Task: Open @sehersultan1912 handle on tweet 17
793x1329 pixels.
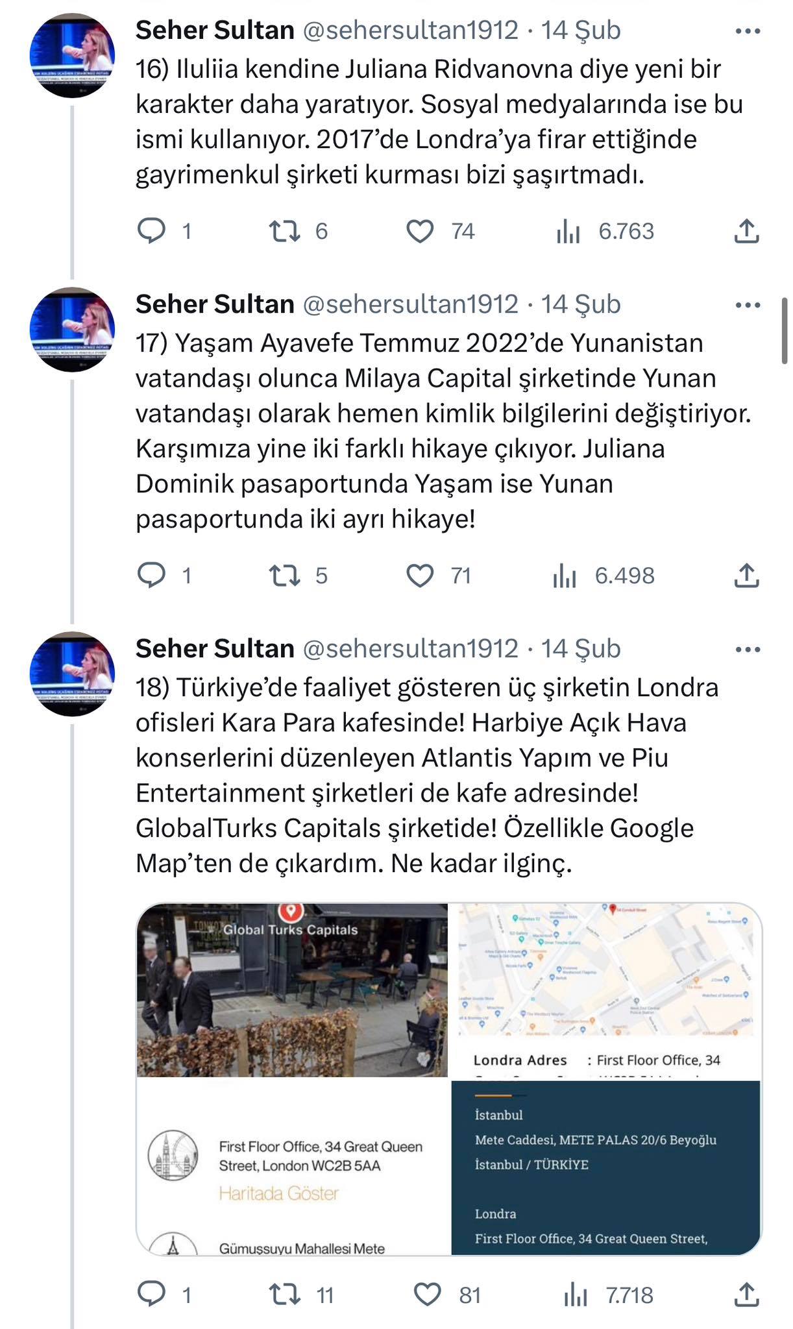Action: 410,304
